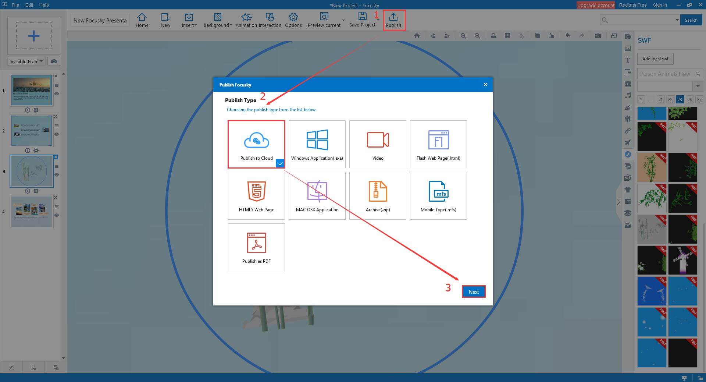Open the Publish toolbar button

point(393,20)
